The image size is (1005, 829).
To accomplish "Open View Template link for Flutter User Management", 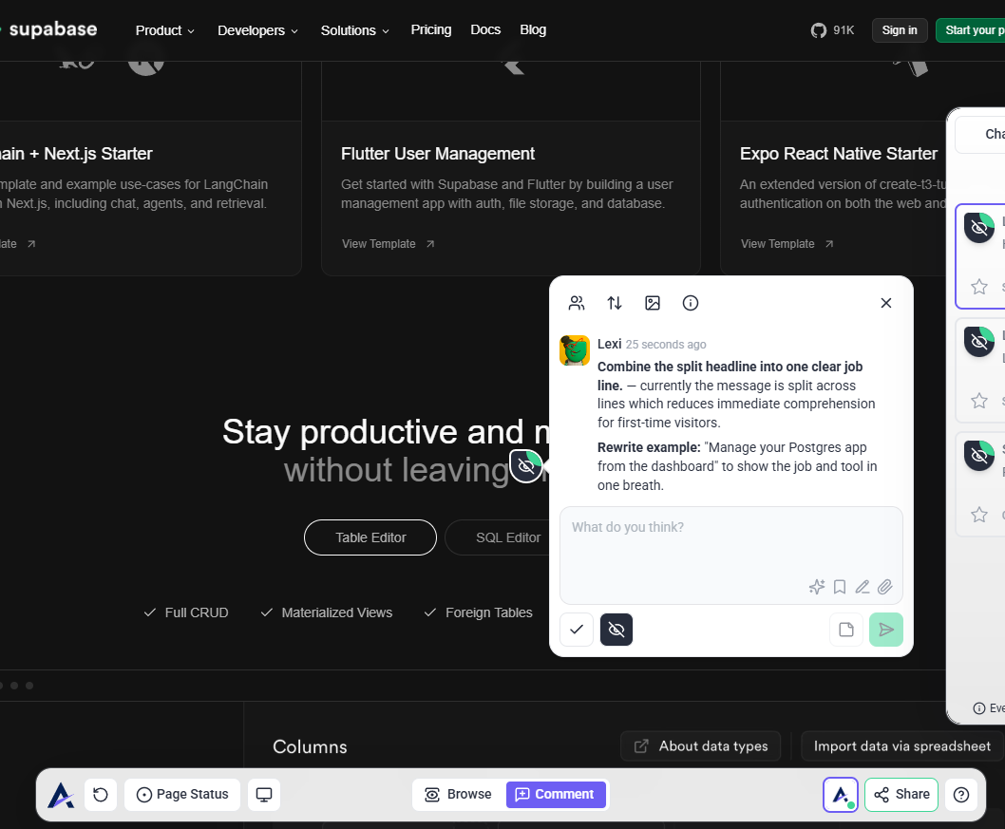I will (388, 244).
